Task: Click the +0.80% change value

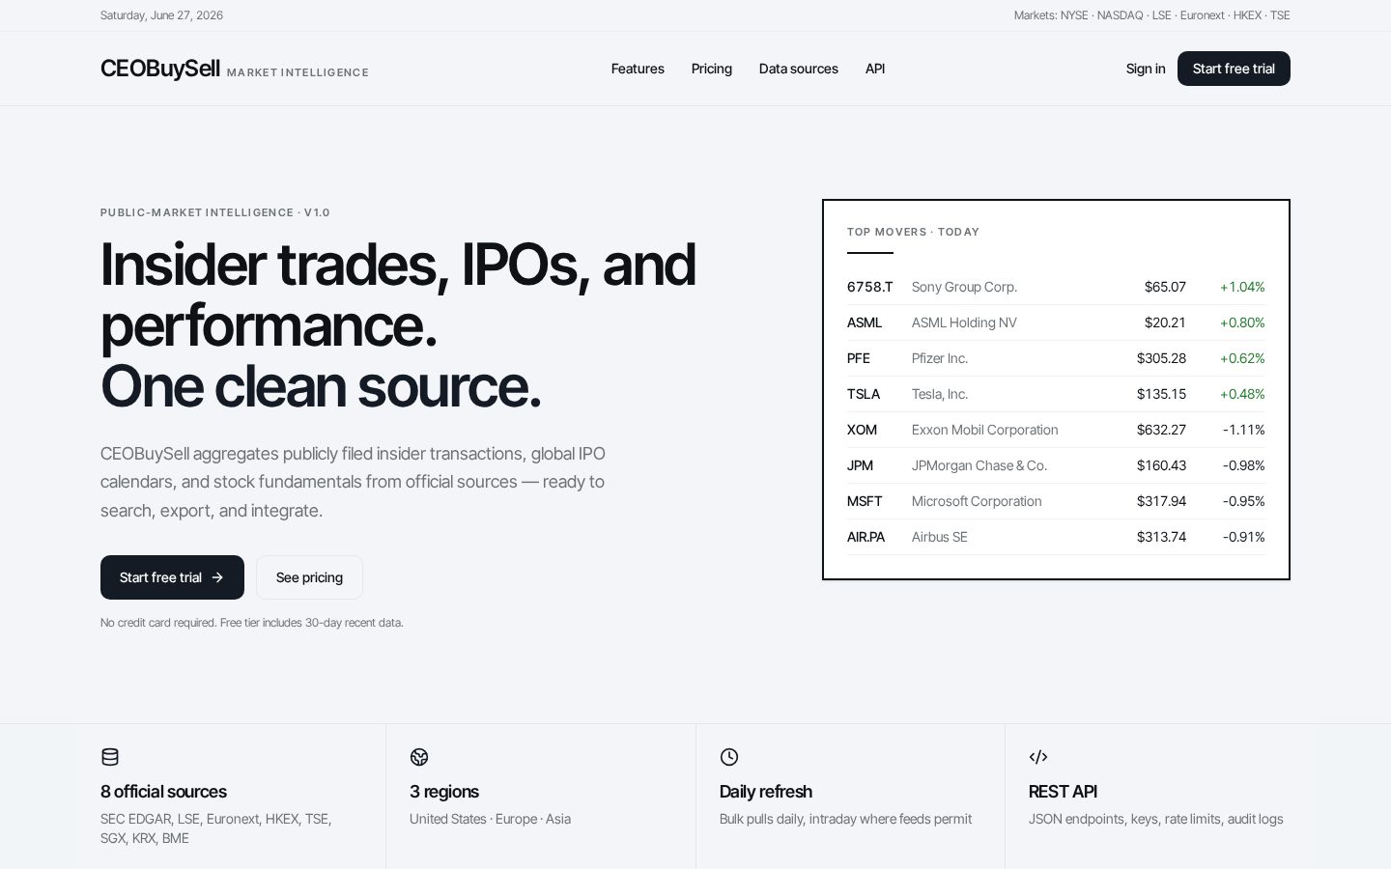Action: point(1242,322)
